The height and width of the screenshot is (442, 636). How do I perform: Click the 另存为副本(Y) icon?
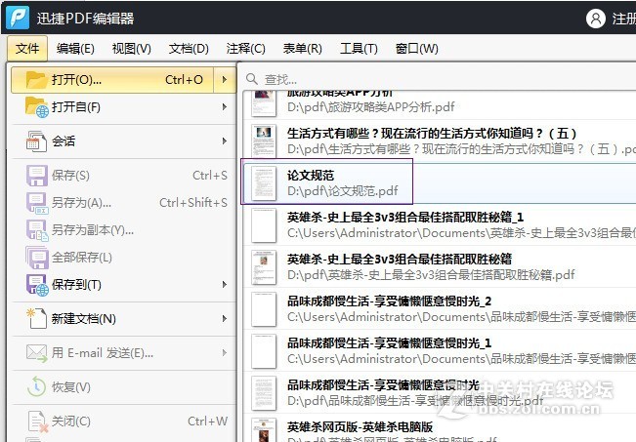(37, 230)
